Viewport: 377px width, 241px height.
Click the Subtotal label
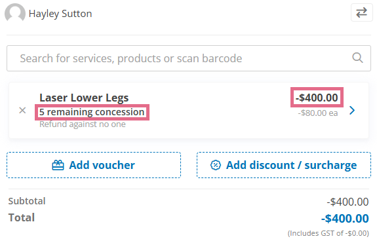27,201
